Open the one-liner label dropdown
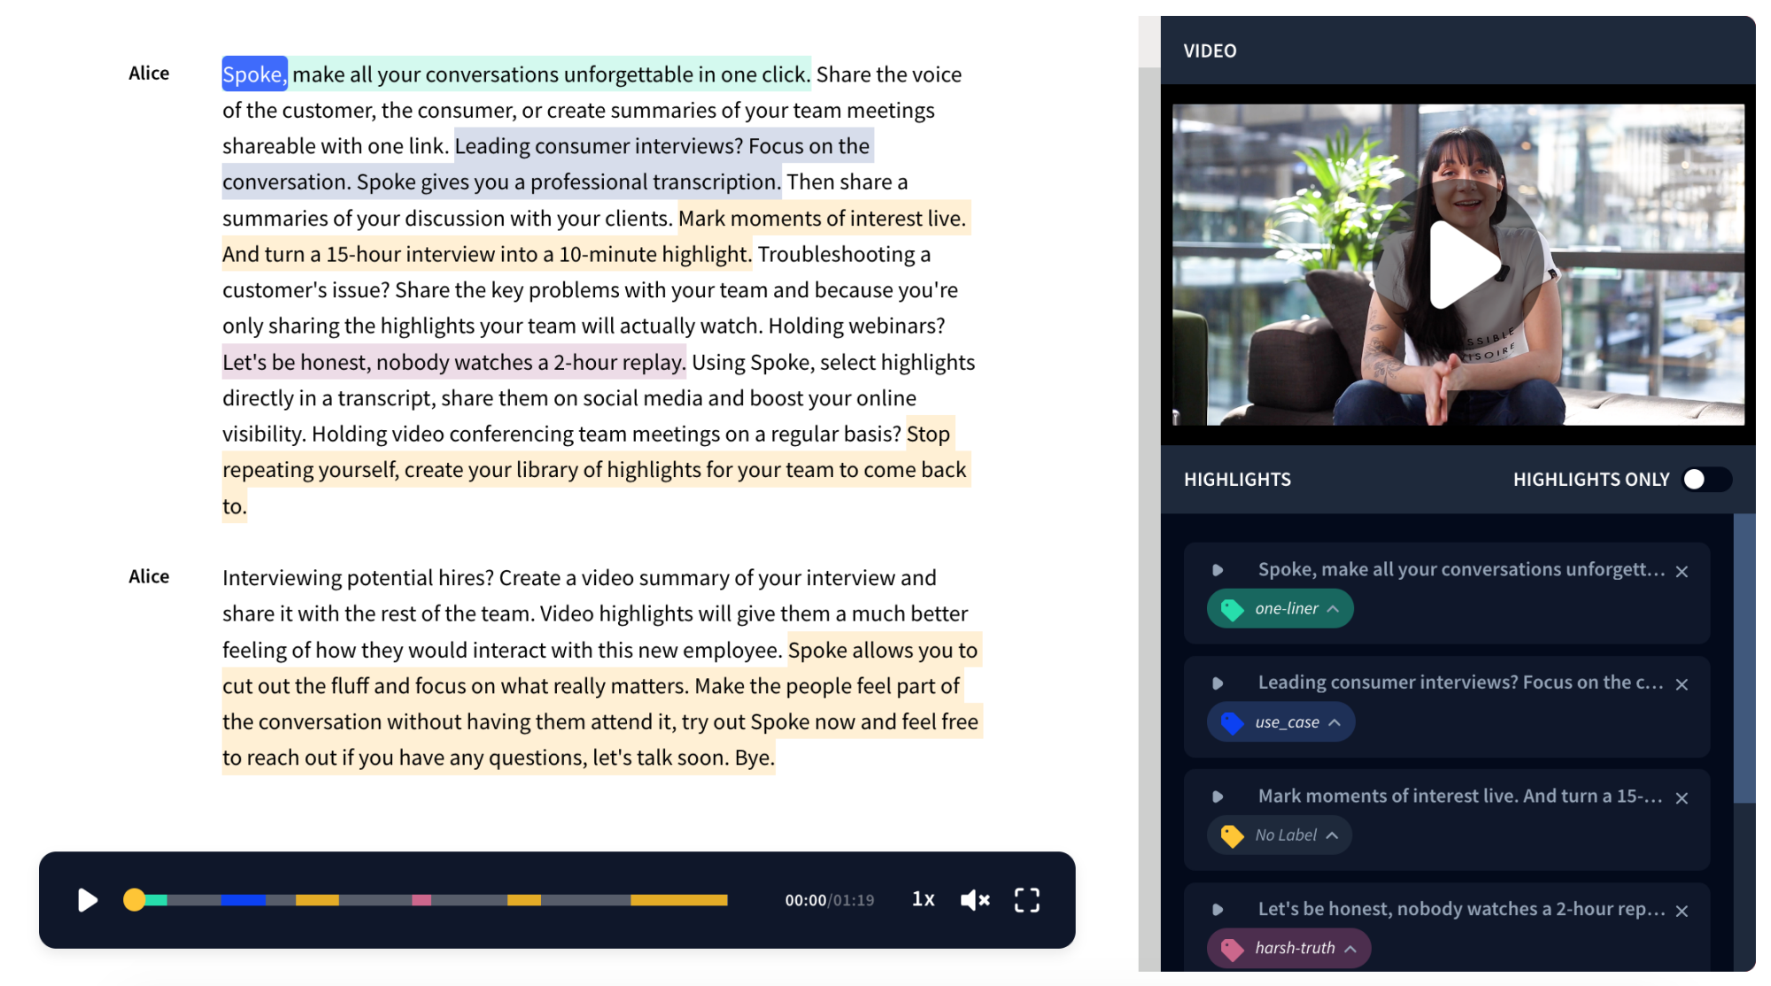The width and height of the screenshot is (1771, 986). [x=1280, y=609]
